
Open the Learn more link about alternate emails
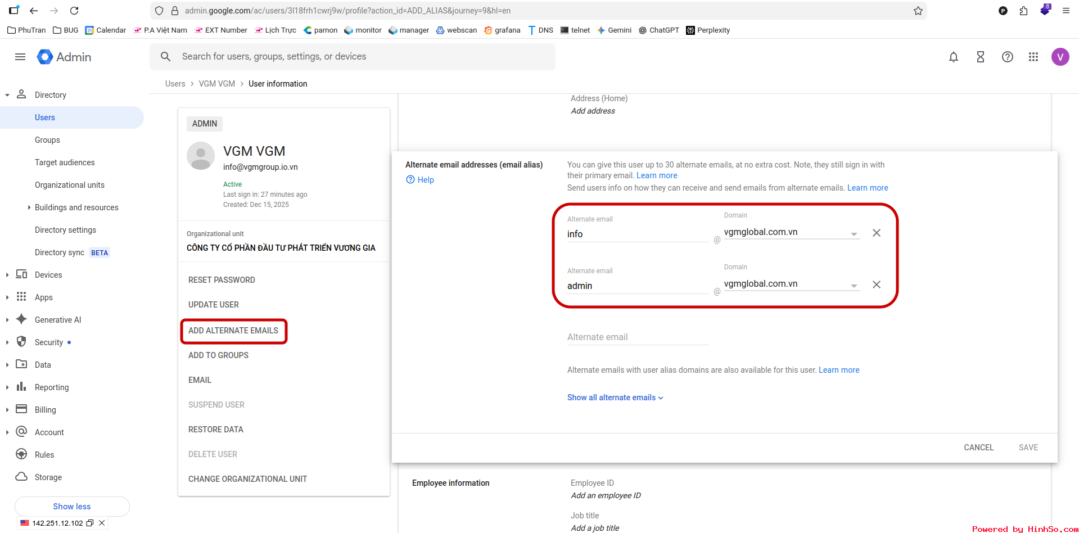click(x=656, y=175)
